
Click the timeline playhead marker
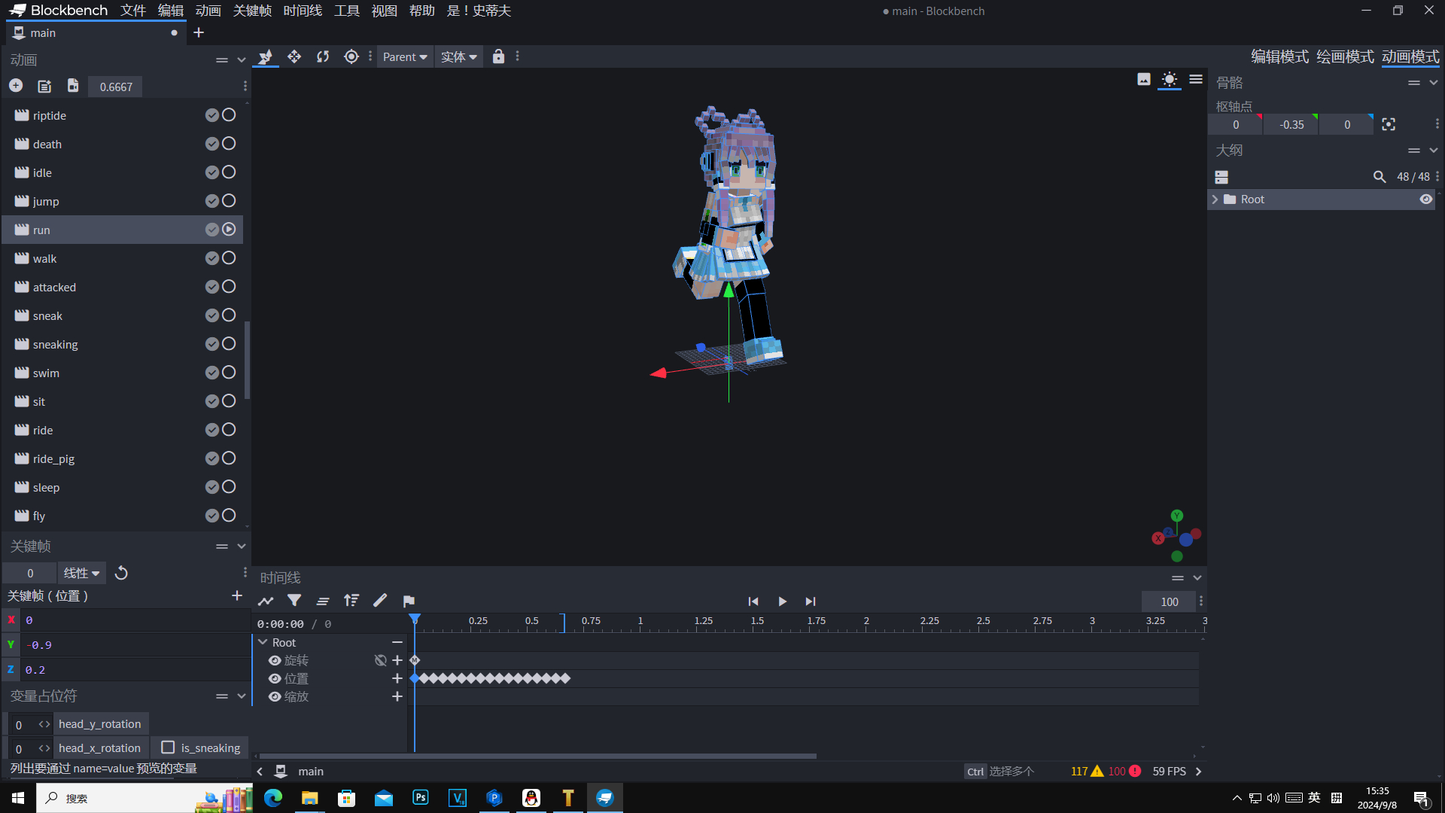pyautogui.click(x=415, y=619)
